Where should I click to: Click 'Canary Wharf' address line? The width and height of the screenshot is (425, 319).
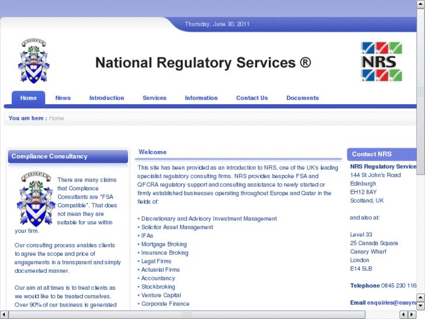coord(368,252)
